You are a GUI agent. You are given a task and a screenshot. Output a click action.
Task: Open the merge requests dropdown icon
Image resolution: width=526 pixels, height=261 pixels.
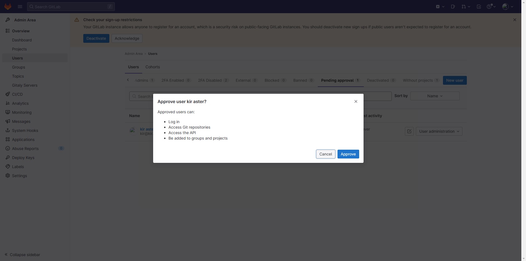click(466, 7)
